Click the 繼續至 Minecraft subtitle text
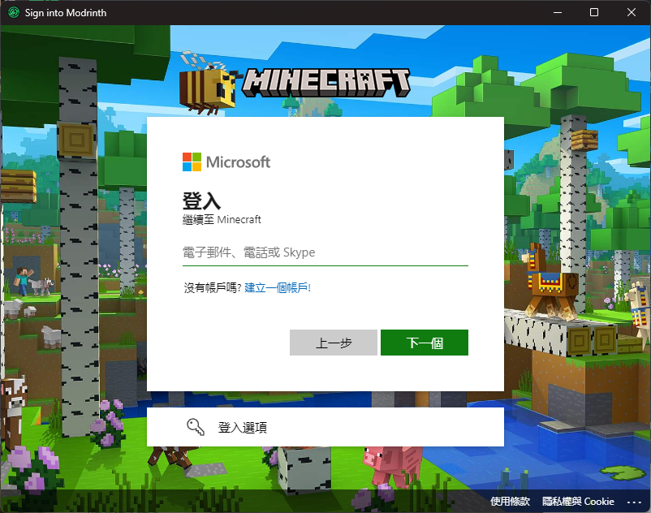651x513 pixels. (222, 219)
